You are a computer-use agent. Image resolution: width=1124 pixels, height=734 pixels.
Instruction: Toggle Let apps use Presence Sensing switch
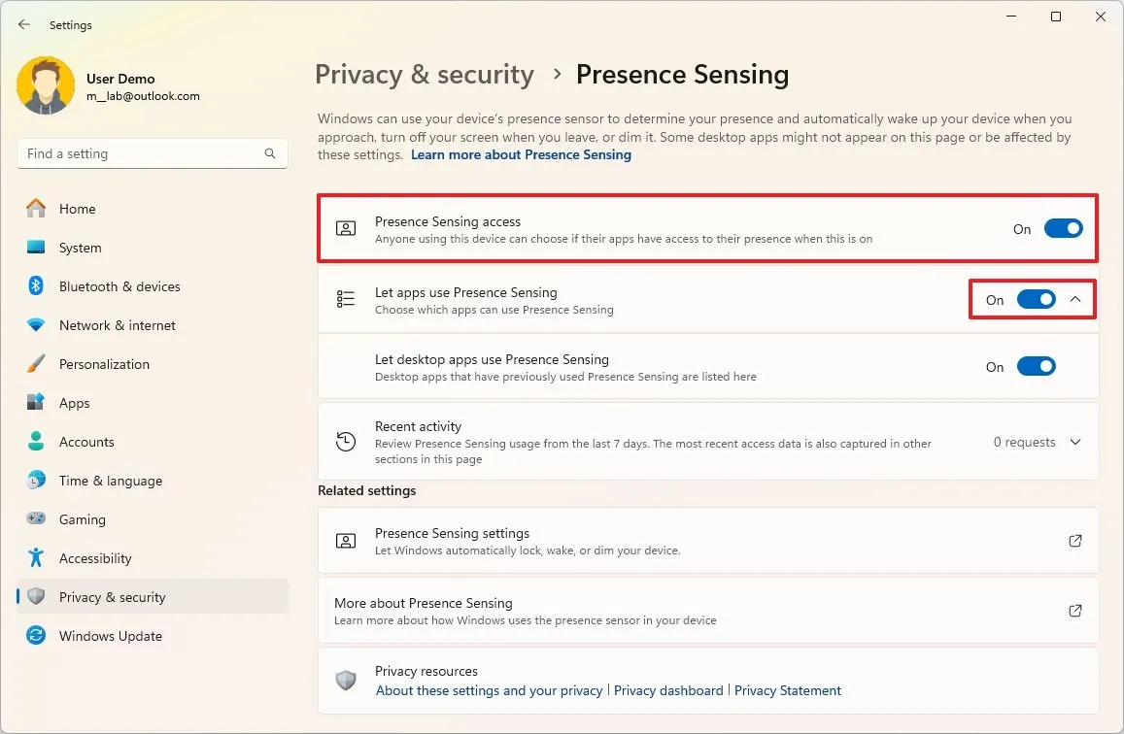click(x=1036, y=300)
